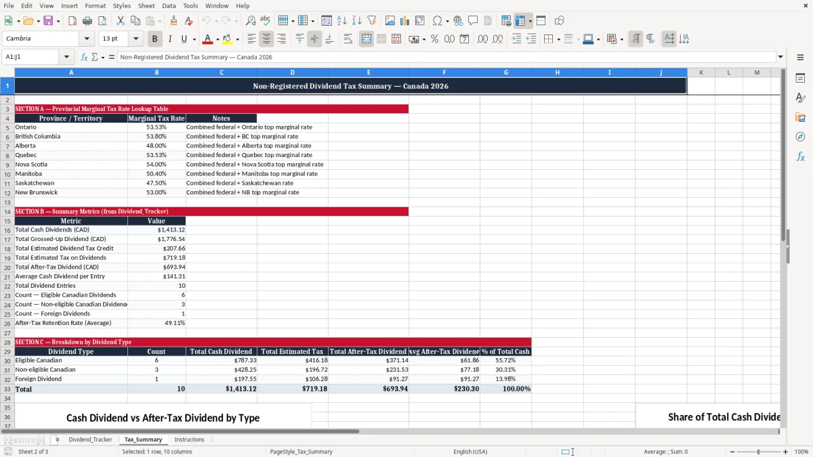Format as Percent icon
Viewport: 813px width, 457px height.
[x=434, y=39]
